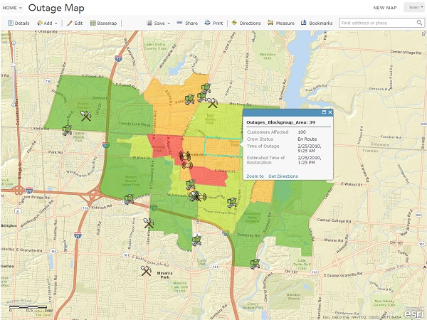Click the Crew Status En Route value
This screenshot has width=427, height=320.
point(307,139)
